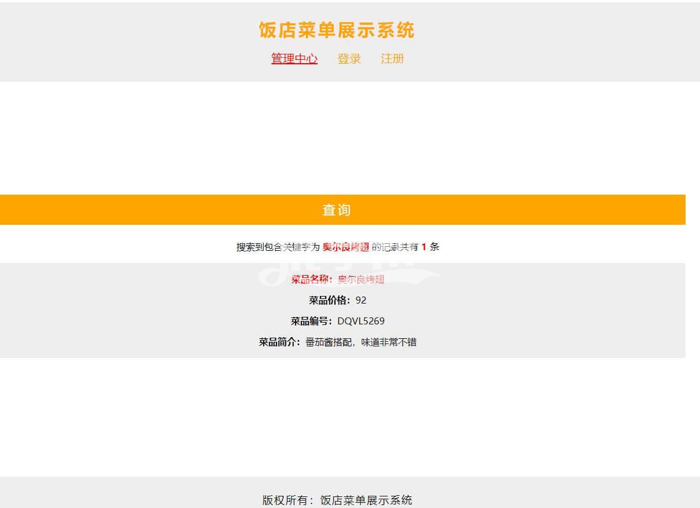The image size is (700, 508).
Task: Open the 奥尔良烤翅 dish name link in result
Action: (361, 279)
